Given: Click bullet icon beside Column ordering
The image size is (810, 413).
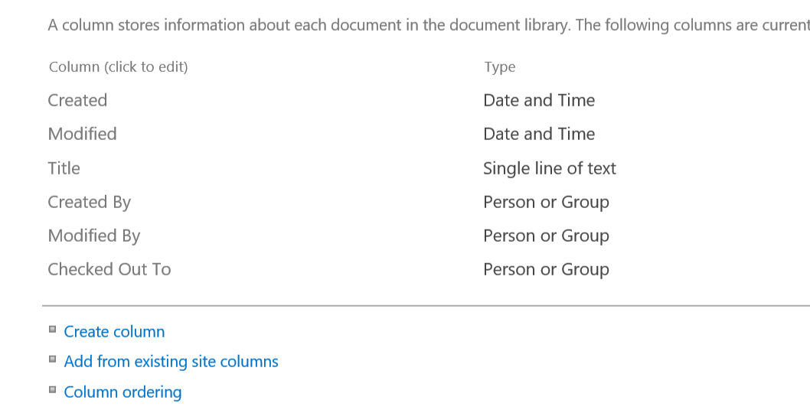Looking at the screenshot, I should click(x=52, y=389).
